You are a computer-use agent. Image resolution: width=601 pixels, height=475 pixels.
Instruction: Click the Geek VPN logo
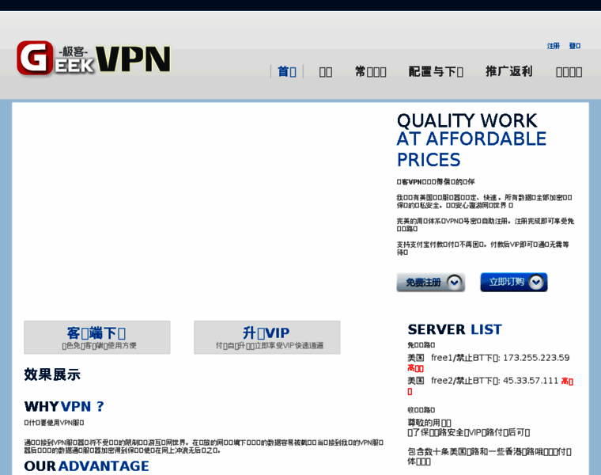pos(93,59)
